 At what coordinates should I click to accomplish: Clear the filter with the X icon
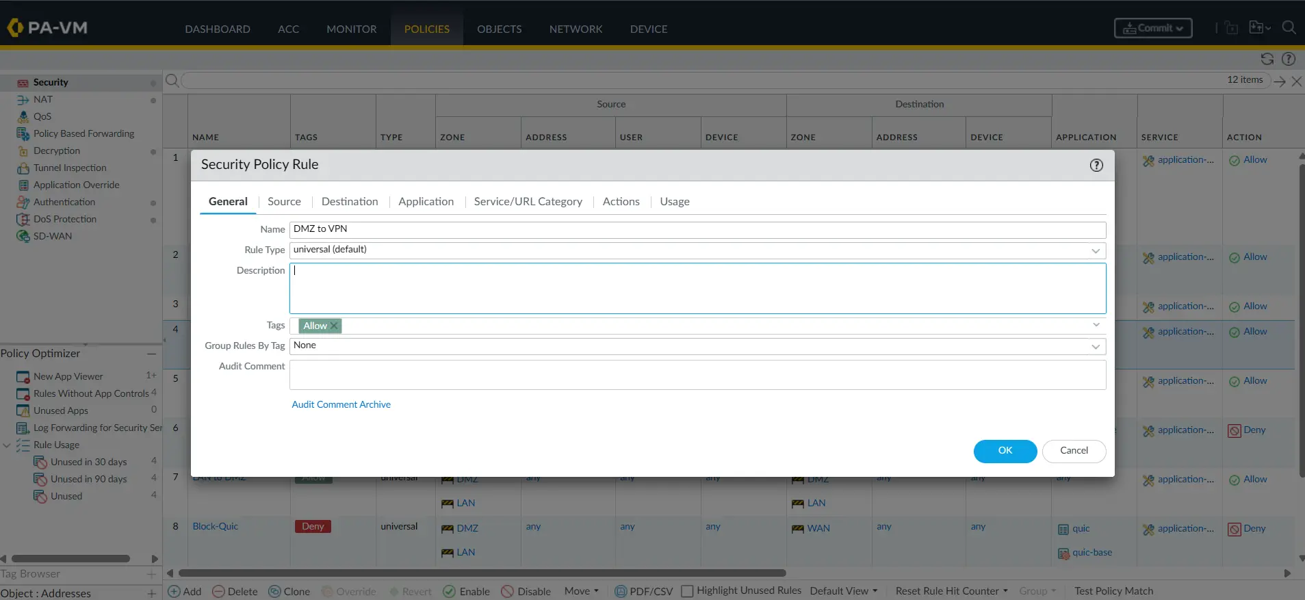click(x=1297, y=81)
